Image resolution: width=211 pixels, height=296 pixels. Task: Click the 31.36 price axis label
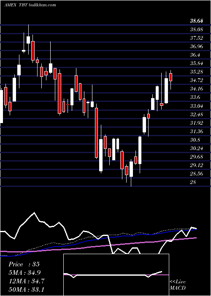(196, 131)
